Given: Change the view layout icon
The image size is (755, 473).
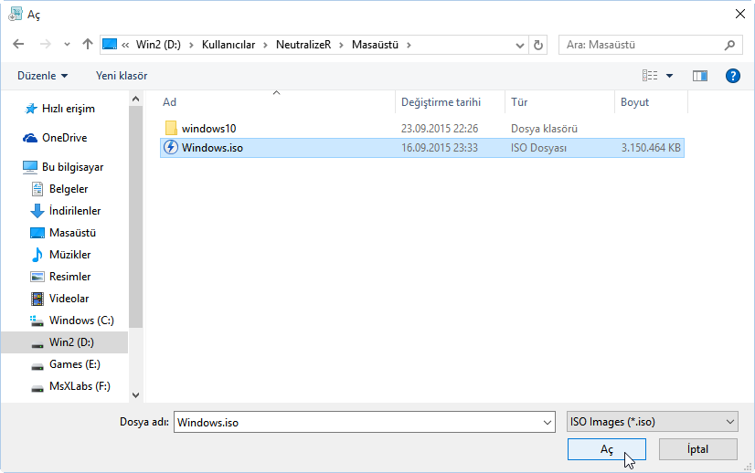Looking at the screenshot, I should pos(650,76).
